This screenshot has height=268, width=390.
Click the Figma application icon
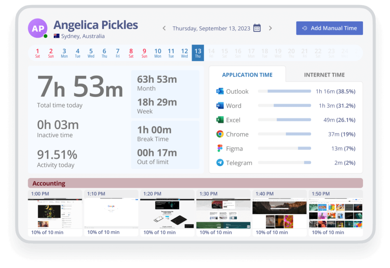click(220, 149)
